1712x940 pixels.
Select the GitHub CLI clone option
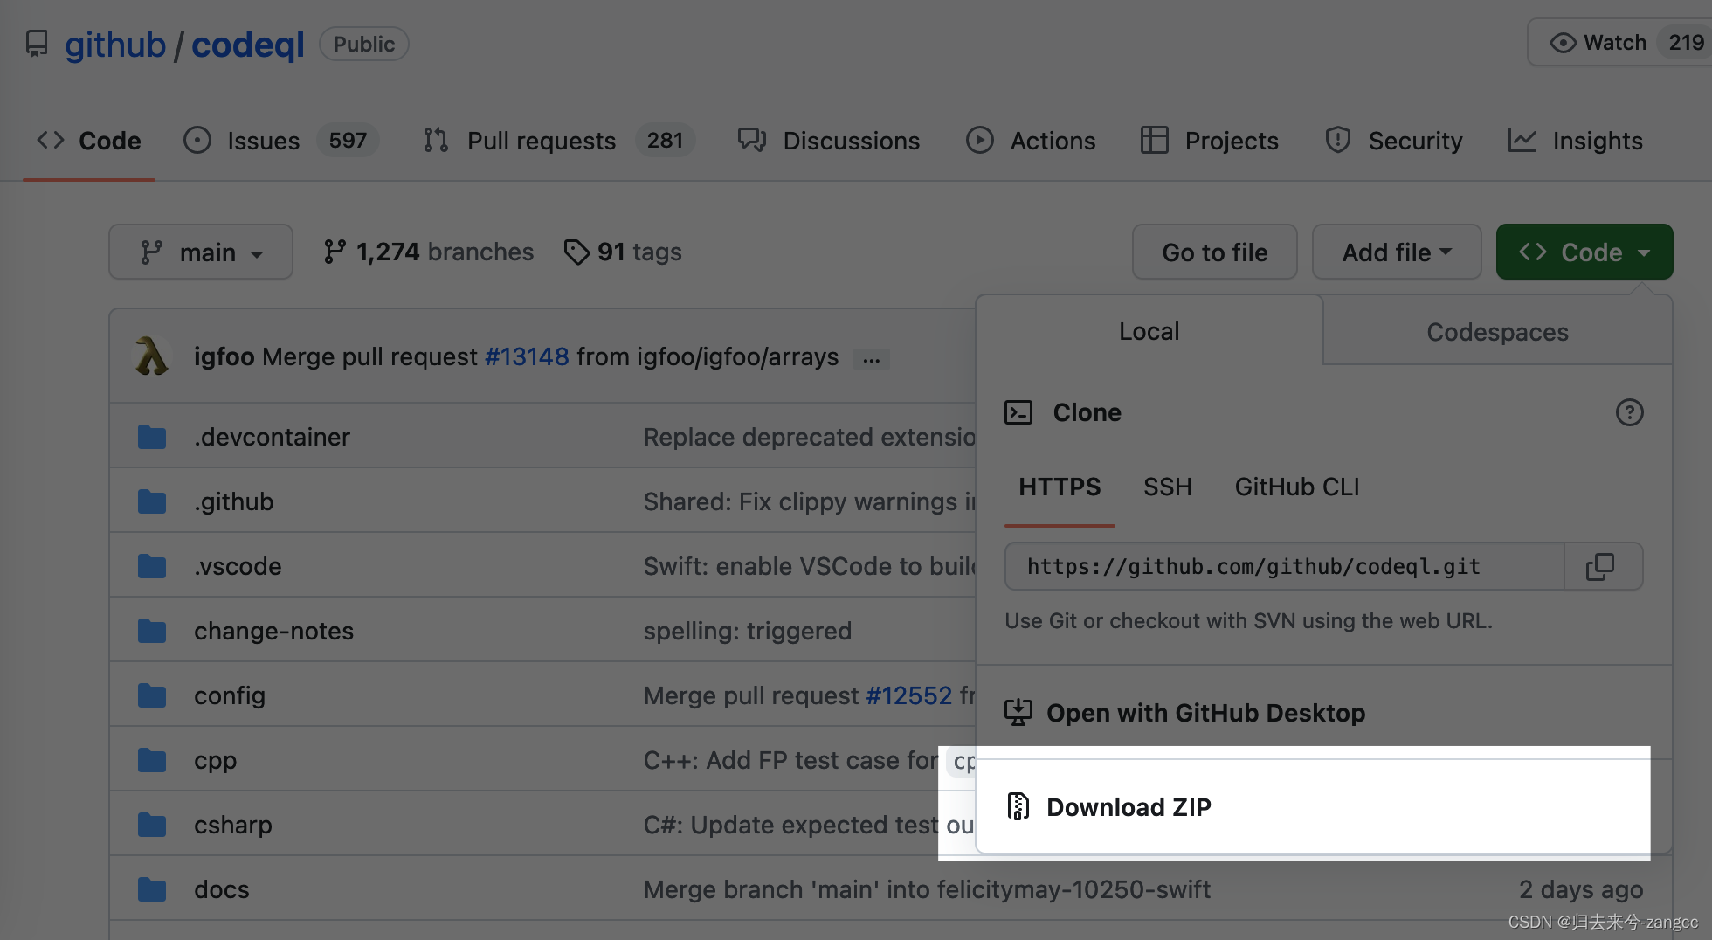point(1297,487)
